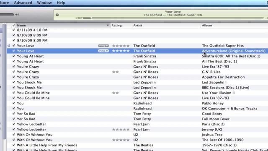Select You from OK Computer + 6 Bonus Tracks
This screenshot has width=268, height=151.
[137, 108]
